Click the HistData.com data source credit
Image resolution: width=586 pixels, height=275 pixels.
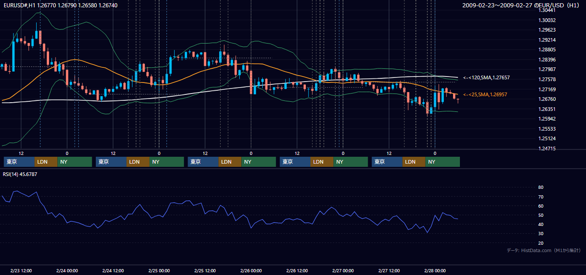pos(544,250)
